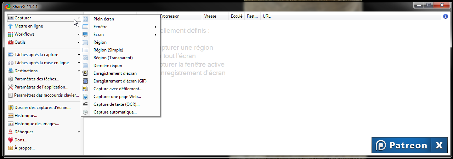Click the Tâches après la mise en ligne cloud icon
This screenshot has height=159, width=453.
coord(11,63)
